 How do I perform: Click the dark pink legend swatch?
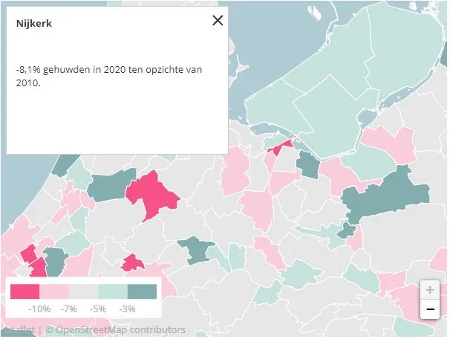[x=25, y=291]
